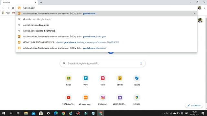Open taskbar Search magnifier

(11, 113)
